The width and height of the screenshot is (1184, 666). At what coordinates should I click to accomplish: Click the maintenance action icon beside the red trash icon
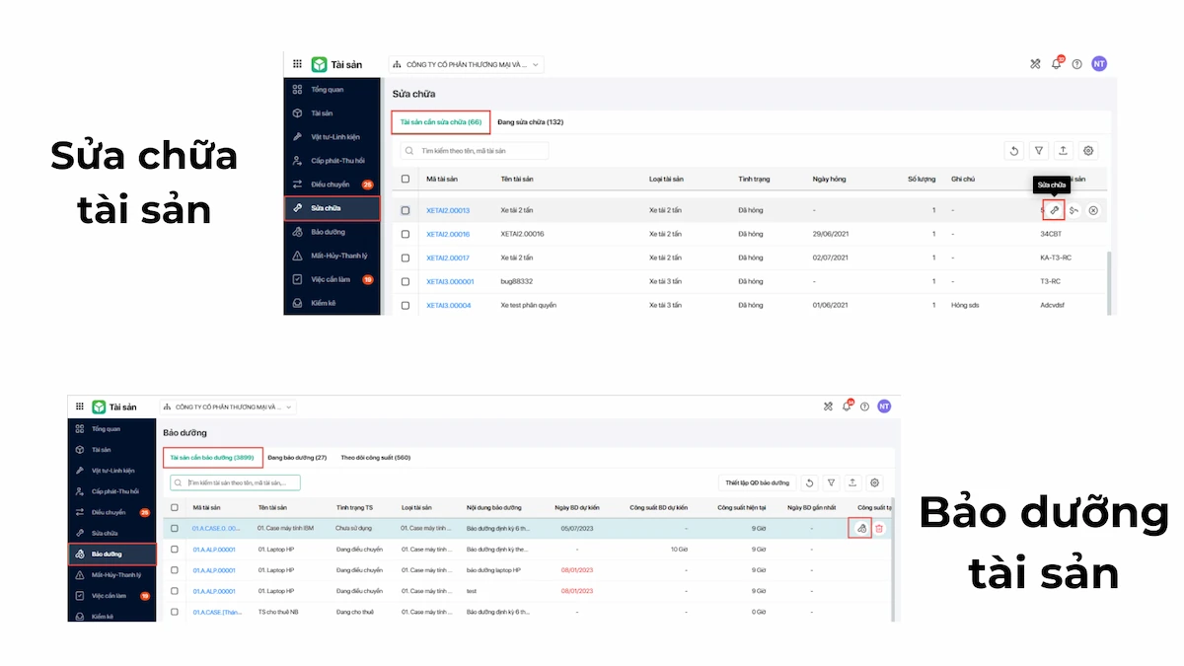860,529
